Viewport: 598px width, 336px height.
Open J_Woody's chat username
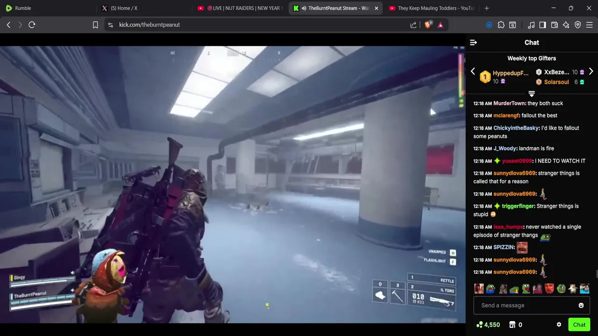point(505,148)
